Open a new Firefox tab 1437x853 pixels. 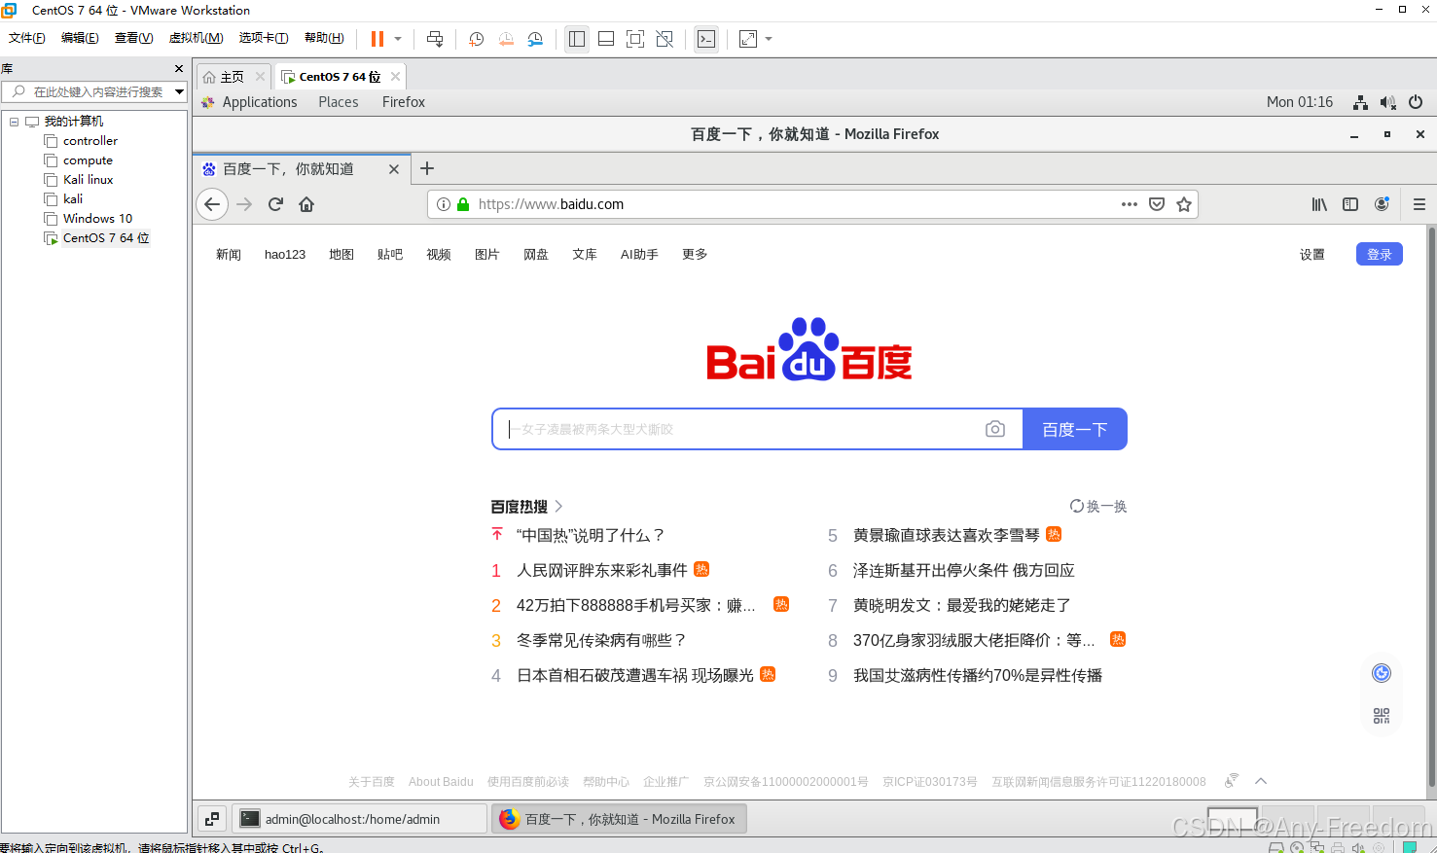427,168
